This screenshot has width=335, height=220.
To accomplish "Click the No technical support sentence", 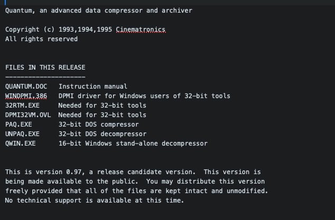I will click(x=95, y=200).
